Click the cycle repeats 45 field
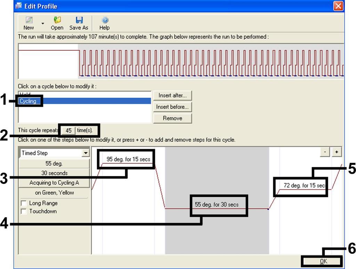Image resolution: width=356 pixels, height=269 pixels. pos(68,131)
